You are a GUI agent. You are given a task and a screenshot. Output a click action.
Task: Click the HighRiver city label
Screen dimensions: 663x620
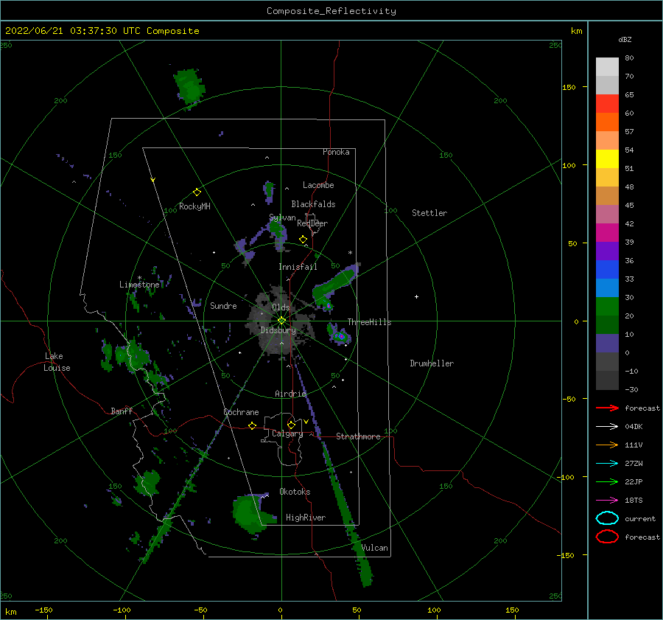point(306,518)
